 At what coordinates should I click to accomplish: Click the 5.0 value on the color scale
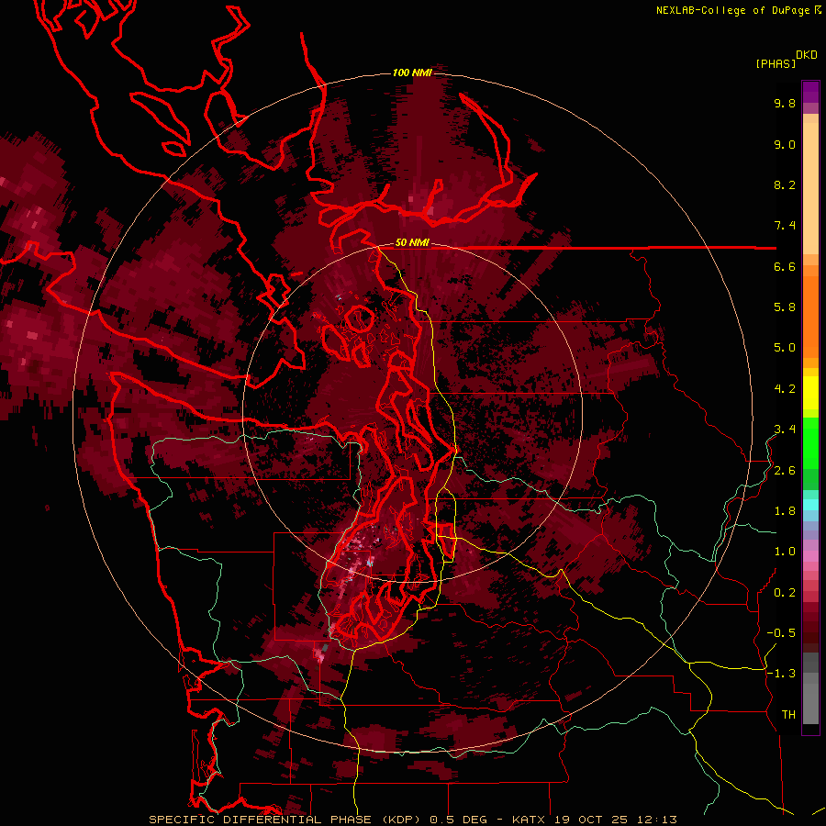(x=785, y=348)
